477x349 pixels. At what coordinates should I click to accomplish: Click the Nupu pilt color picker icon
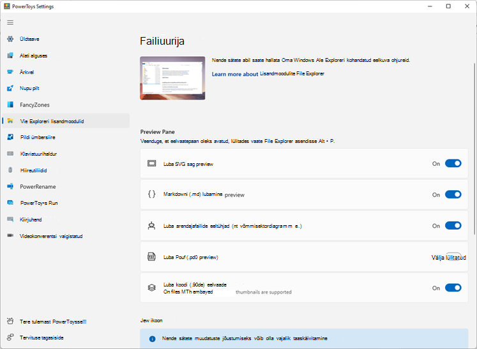click(x=10, y=88)
